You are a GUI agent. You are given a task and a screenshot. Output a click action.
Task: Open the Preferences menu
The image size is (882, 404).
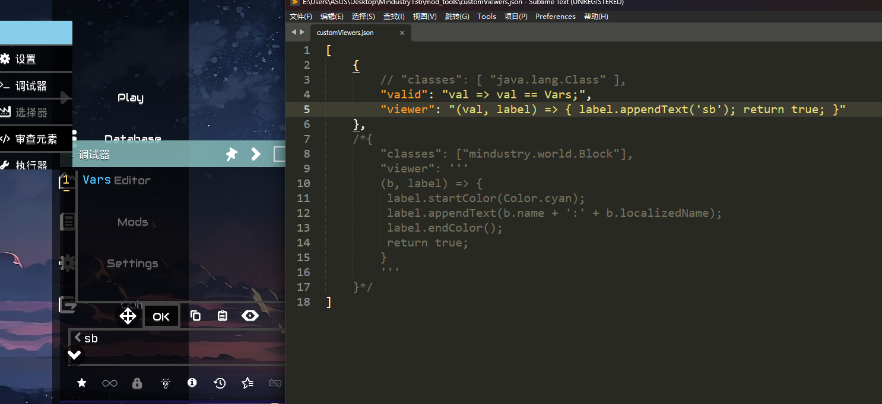(x=555, y=17)
